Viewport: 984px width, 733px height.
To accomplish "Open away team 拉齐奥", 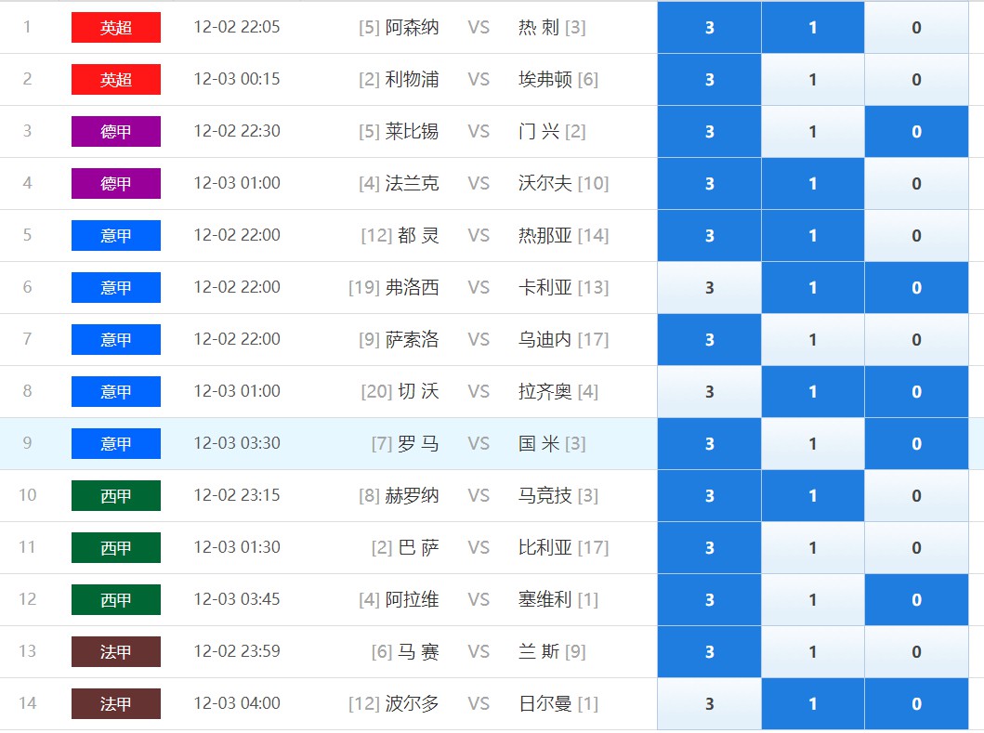I will pyautogui.click(x=545, y=392).
